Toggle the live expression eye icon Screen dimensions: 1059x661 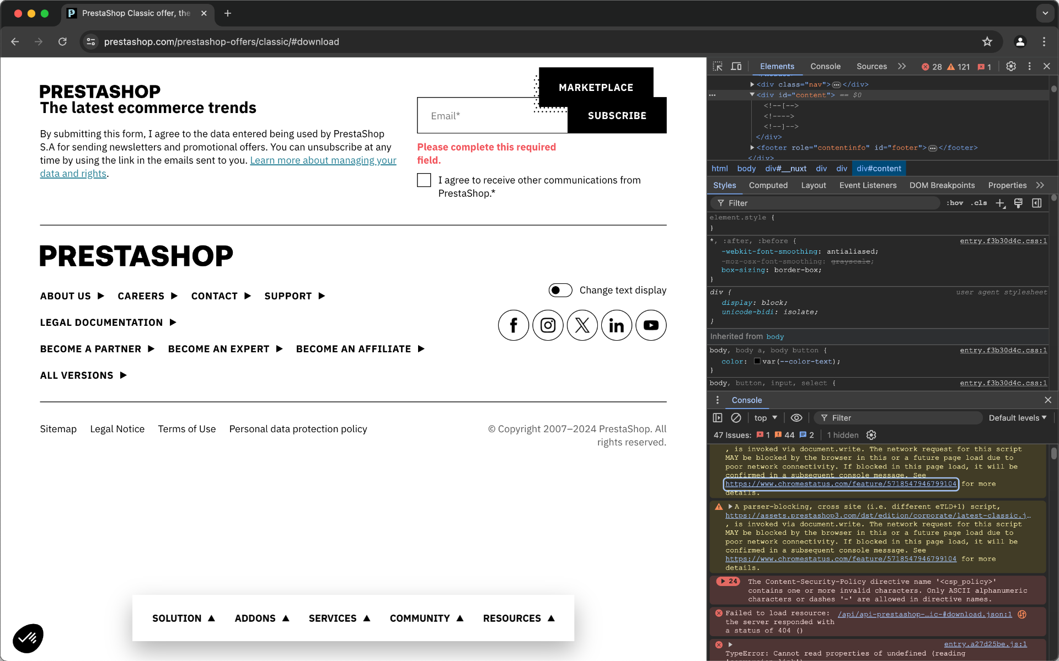click(796, 418)
